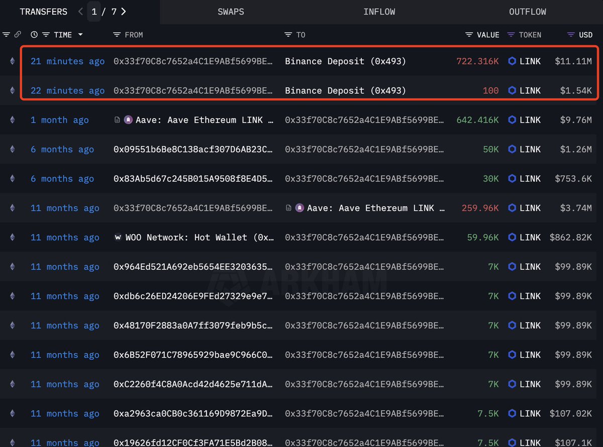
Task: Go to the next transfers page
Action: point(124,12)
